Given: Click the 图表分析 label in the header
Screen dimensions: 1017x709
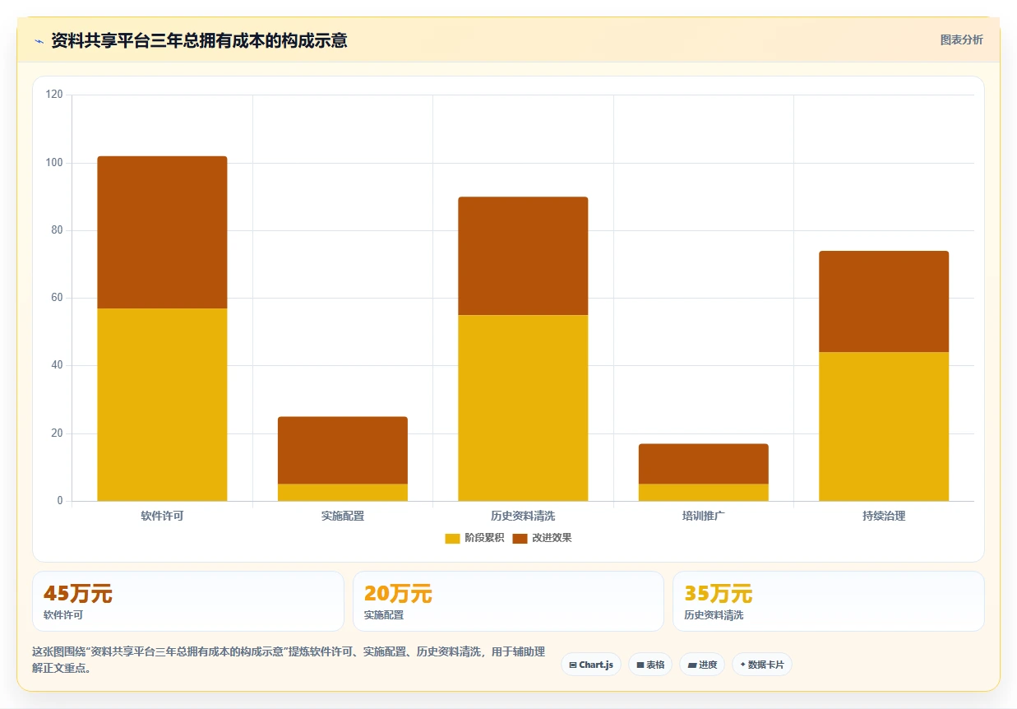Looking at the screenshot, I should coord(961,39).
